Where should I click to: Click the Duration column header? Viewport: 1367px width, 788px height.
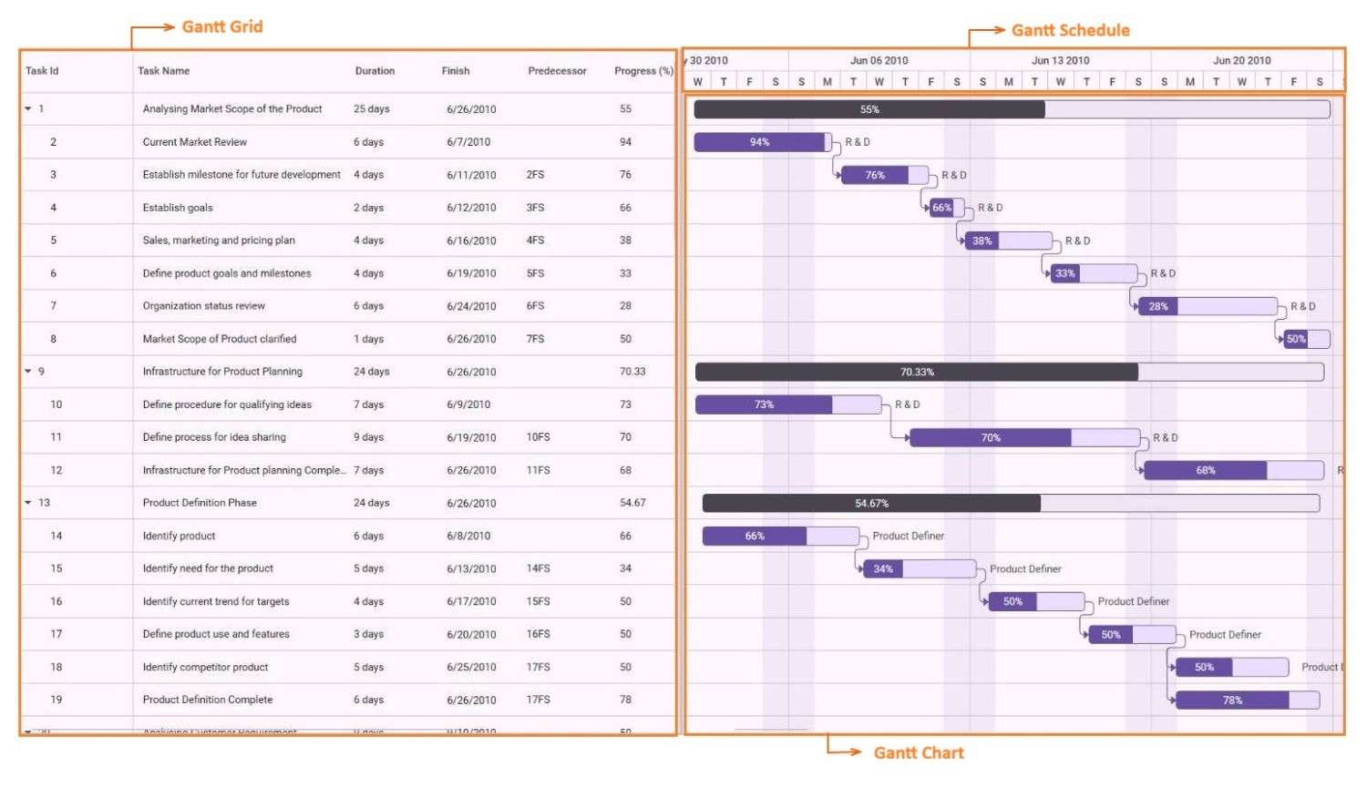click(x=375, y=71)
